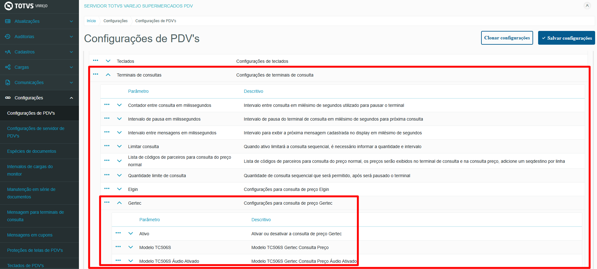The image size is (597, 269).
Task: Open options menu for Ativo row
Action: point(118,233)
